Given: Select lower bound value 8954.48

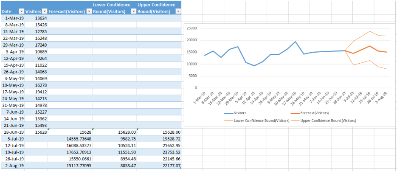Looking at the screenshot, I should point(115,159).
